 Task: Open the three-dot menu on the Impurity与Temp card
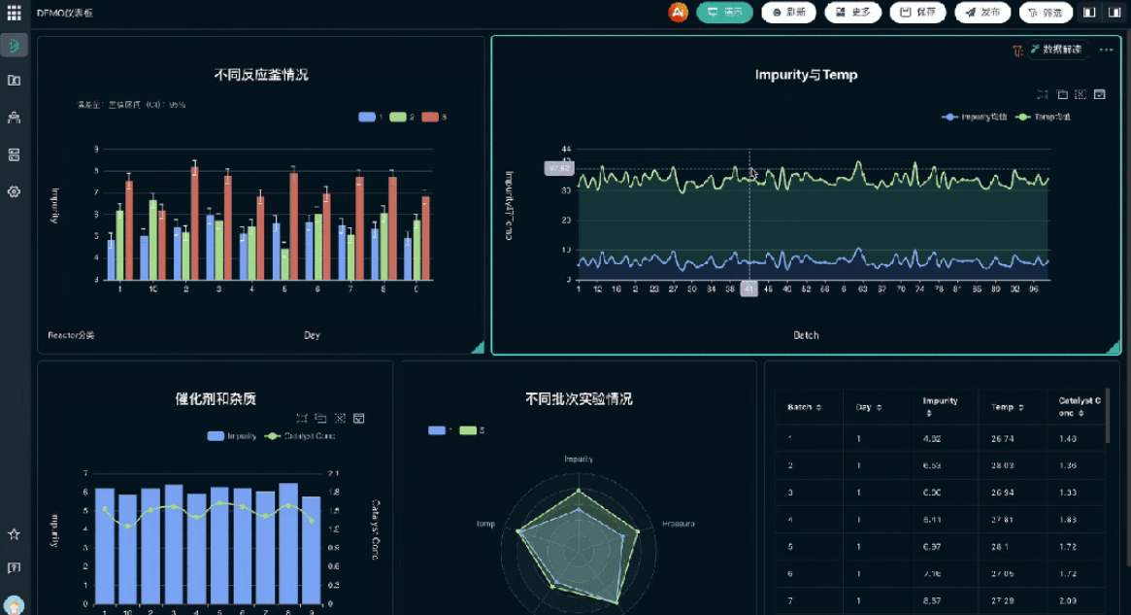(1106, 50)
